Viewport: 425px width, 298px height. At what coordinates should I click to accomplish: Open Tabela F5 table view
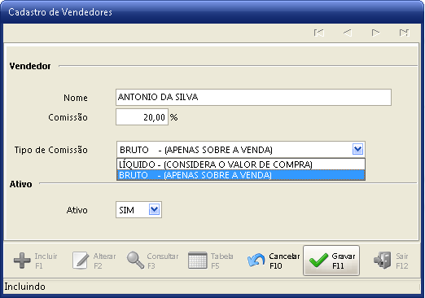(211, 261)
